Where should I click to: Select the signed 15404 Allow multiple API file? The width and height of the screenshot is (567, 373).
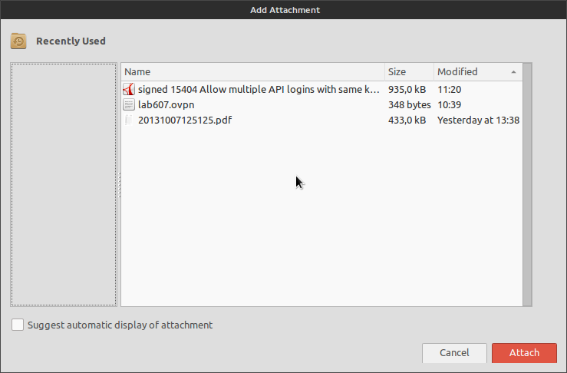(x=258, y=89)
